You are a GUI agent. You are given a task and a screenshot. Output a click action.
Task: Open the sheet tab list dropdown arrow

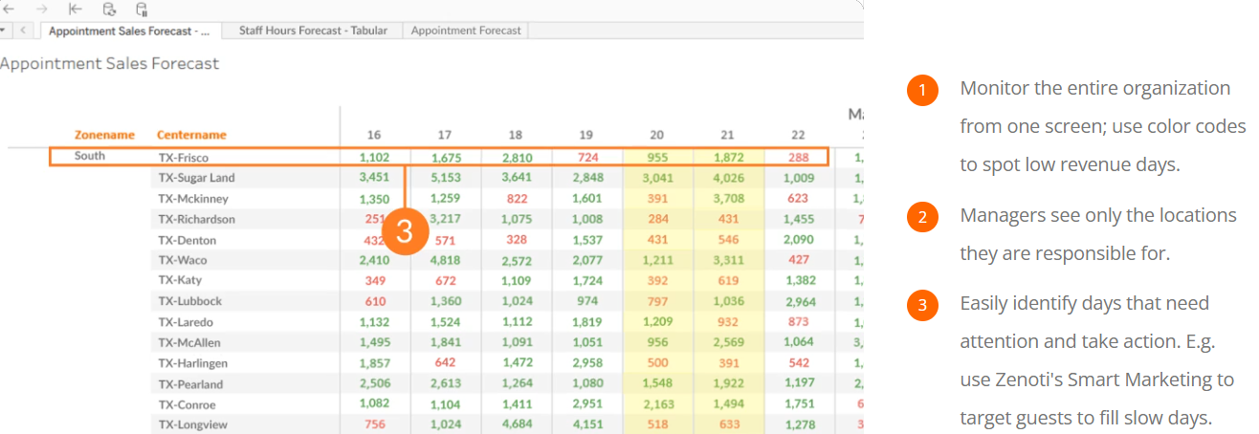click(3, 31)
